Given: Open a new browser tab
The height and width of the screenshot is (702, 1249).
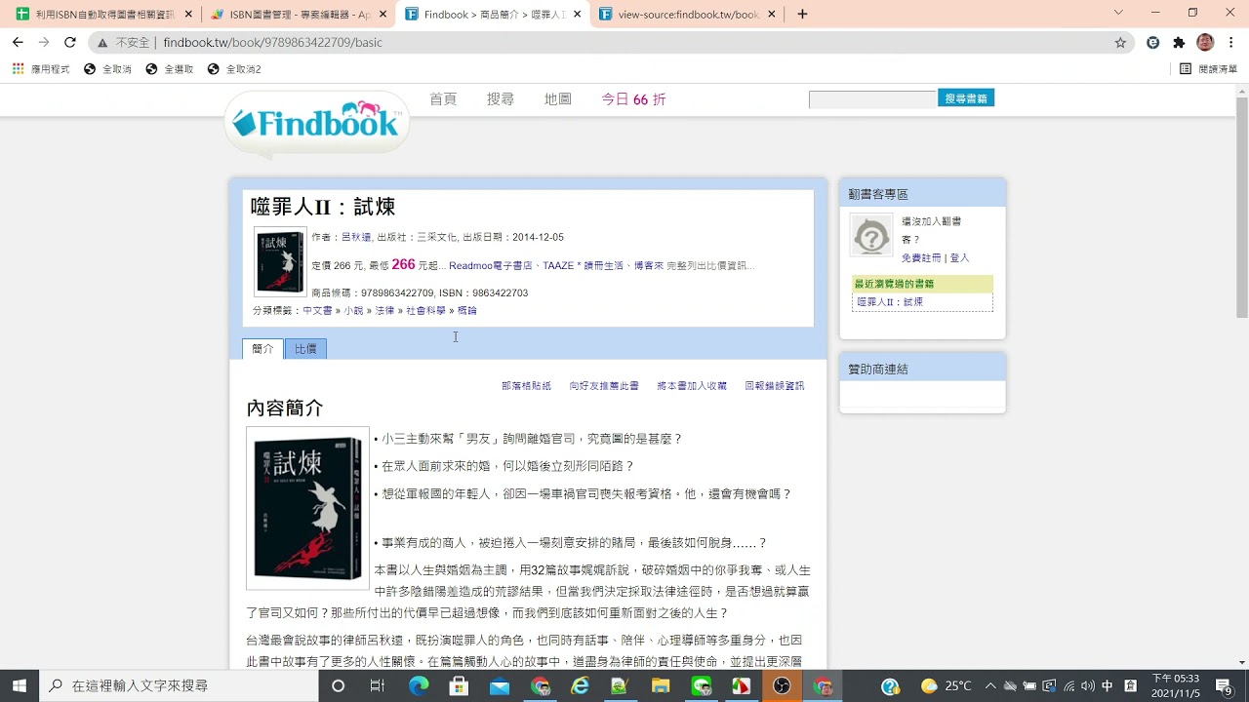Looking at the screenshot, I should coord(802,14).
